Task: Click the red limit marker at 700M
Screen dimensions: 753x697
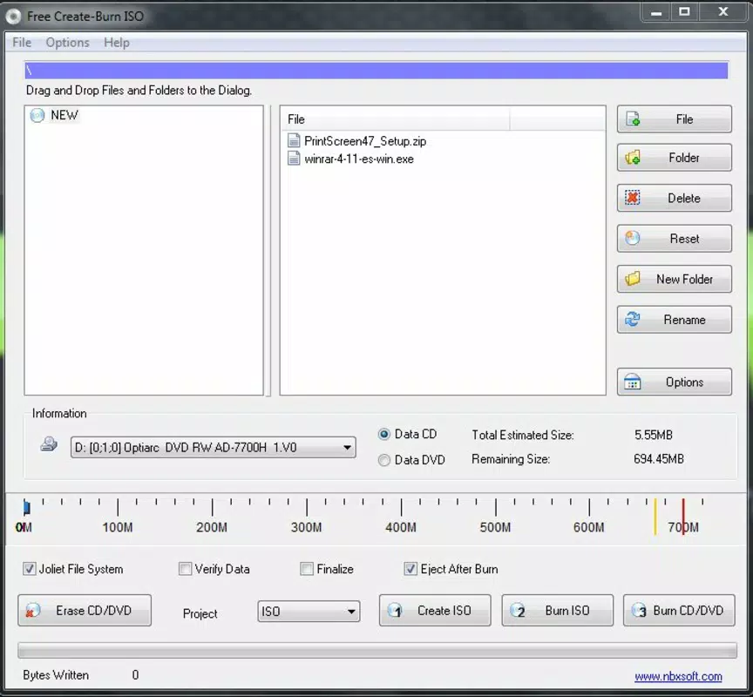Action: coord(683,517)
